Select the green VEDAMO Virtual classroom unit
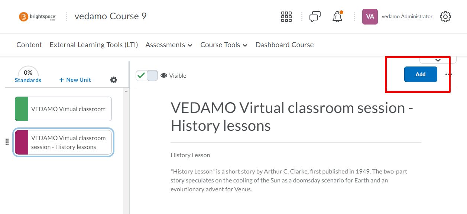Screen dimensions: 467x214 63,109
